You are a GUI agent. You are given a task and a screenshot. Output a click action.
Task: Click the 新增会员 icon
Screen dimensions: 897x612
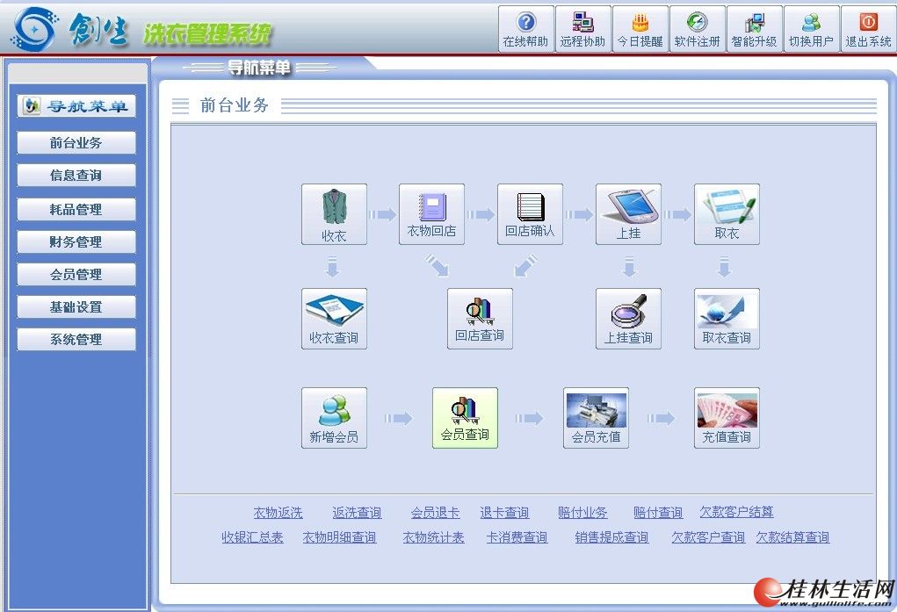(x=334, y=417)
